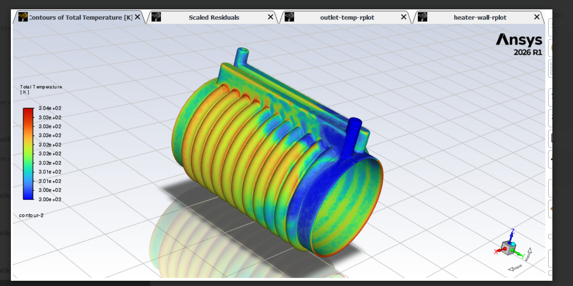Screen dimensions: 573x286
Task: Click the green Y axis on triad
Action: point(519,255)
